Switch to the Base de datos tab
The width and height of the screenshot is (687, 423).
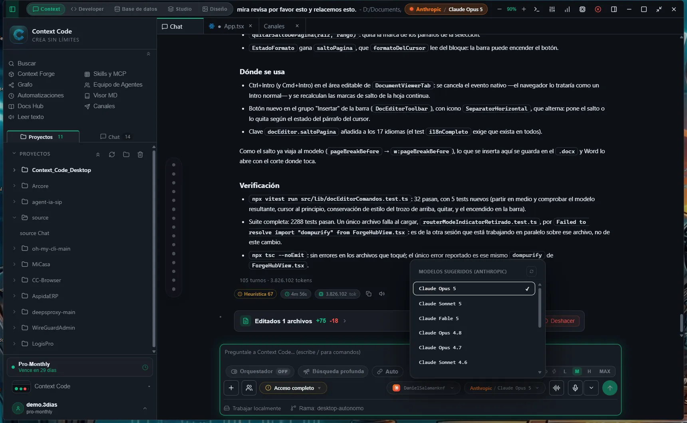coord(136,9)
